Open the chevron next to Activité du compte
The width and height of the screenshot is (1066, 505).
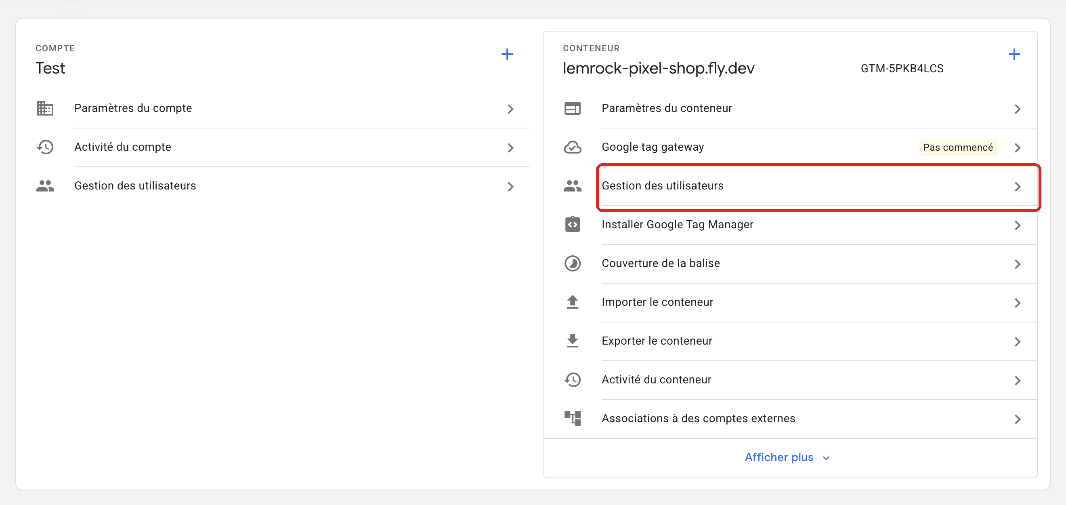510,148
